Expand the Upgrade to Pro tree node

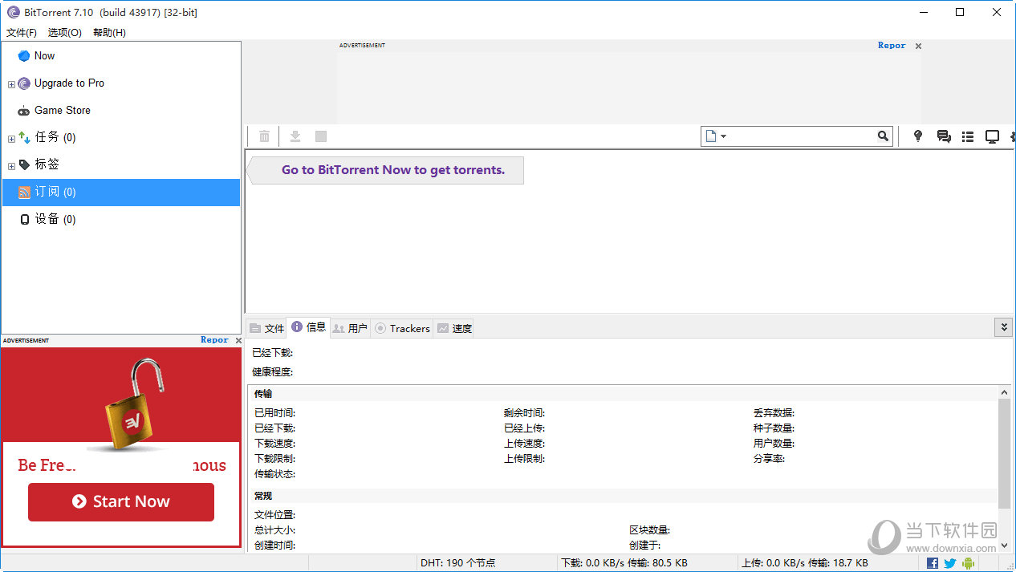tap(11, 84)
